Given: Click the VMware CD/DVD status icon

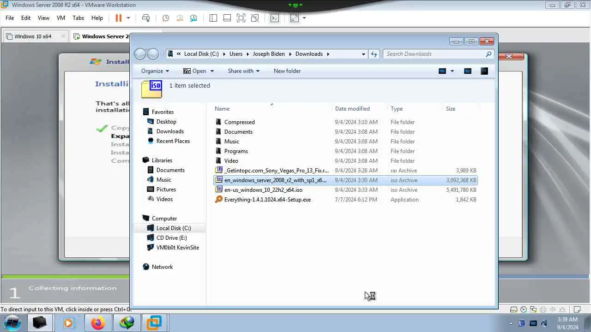Looking at the screenshot, I should pyautogui.click(x=524, y=310).
